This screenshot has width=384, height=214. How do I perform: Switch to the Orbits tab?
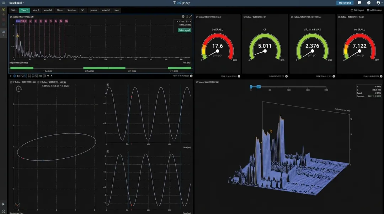14,10
